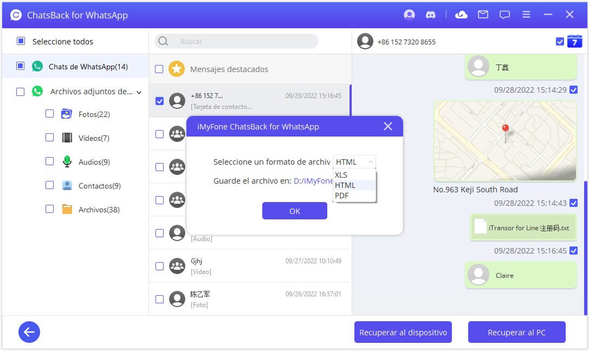
Task: Click the cloud storage icon in titlebar
Action: [461, 15]
